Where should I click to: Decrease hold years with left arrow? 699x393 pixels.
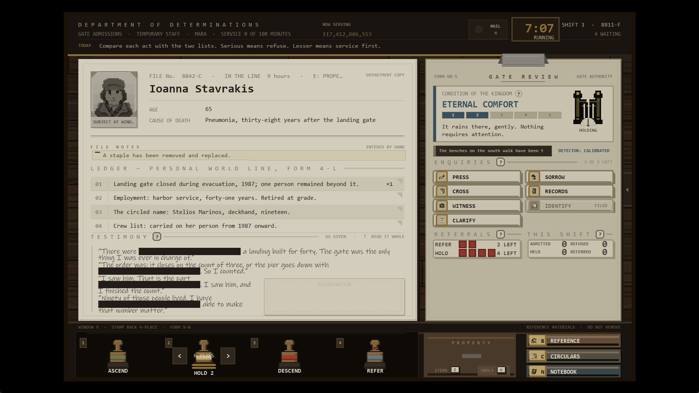179,356
